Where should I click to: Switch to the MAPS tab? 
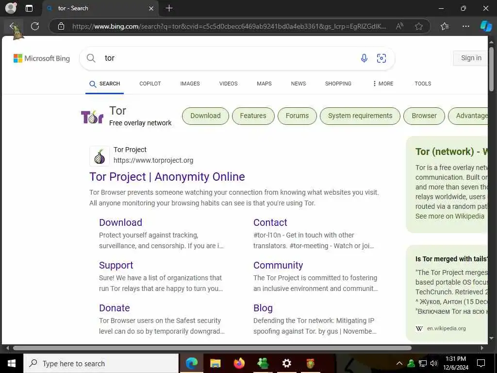tap(264, 84)
